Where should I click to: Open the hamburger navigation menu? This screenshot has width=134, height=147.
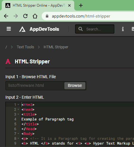pos(9,29)
